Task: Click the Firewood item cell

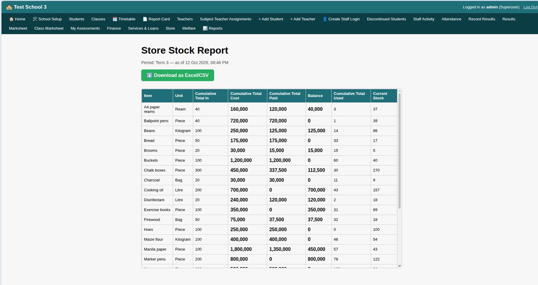Action: (x=157, y=219)
